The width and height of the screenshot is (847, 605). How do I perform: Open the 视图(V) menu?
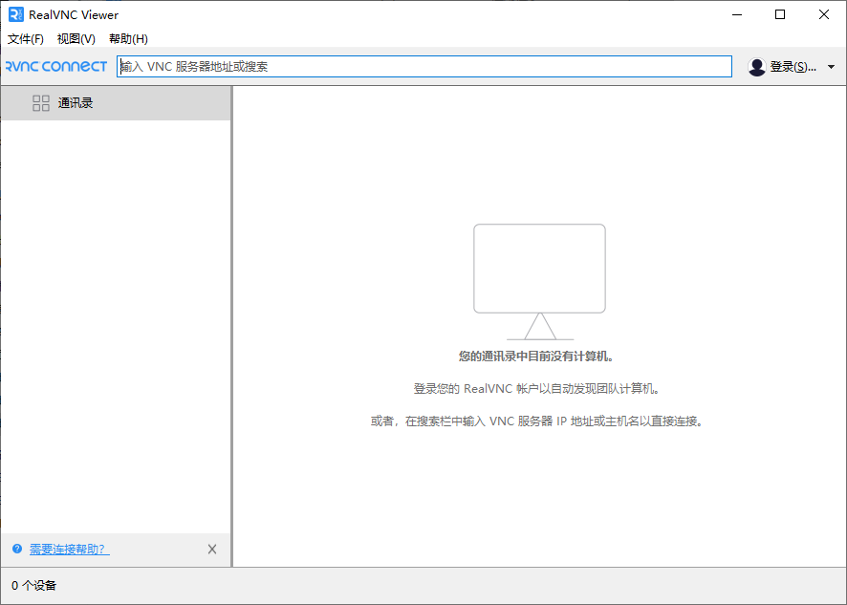[x=76, y=39]
